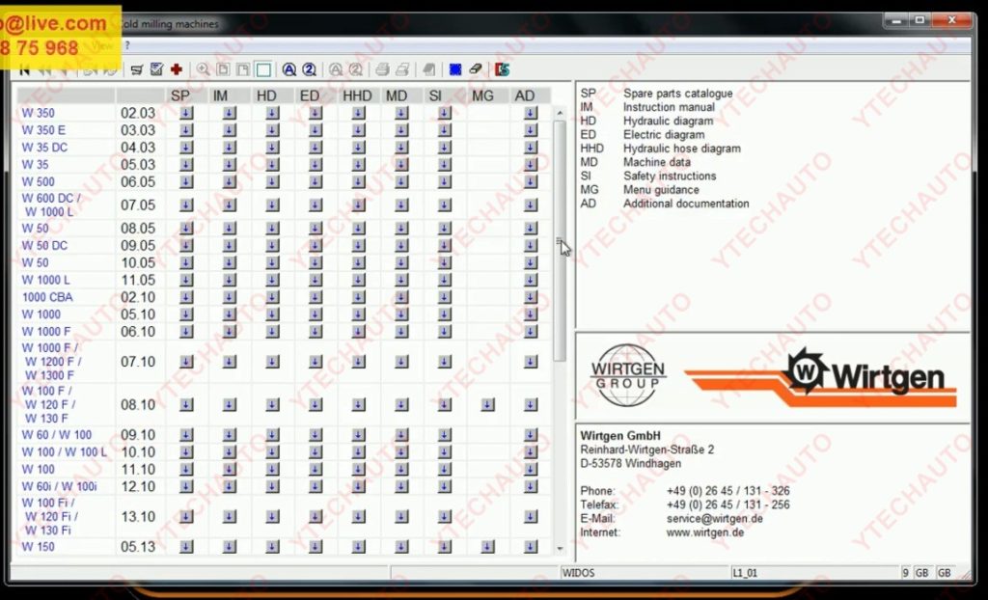This screenshot has width=988, height=600.
Task: Click the model list scroll up arrow
Action: [x=560, y=113]
